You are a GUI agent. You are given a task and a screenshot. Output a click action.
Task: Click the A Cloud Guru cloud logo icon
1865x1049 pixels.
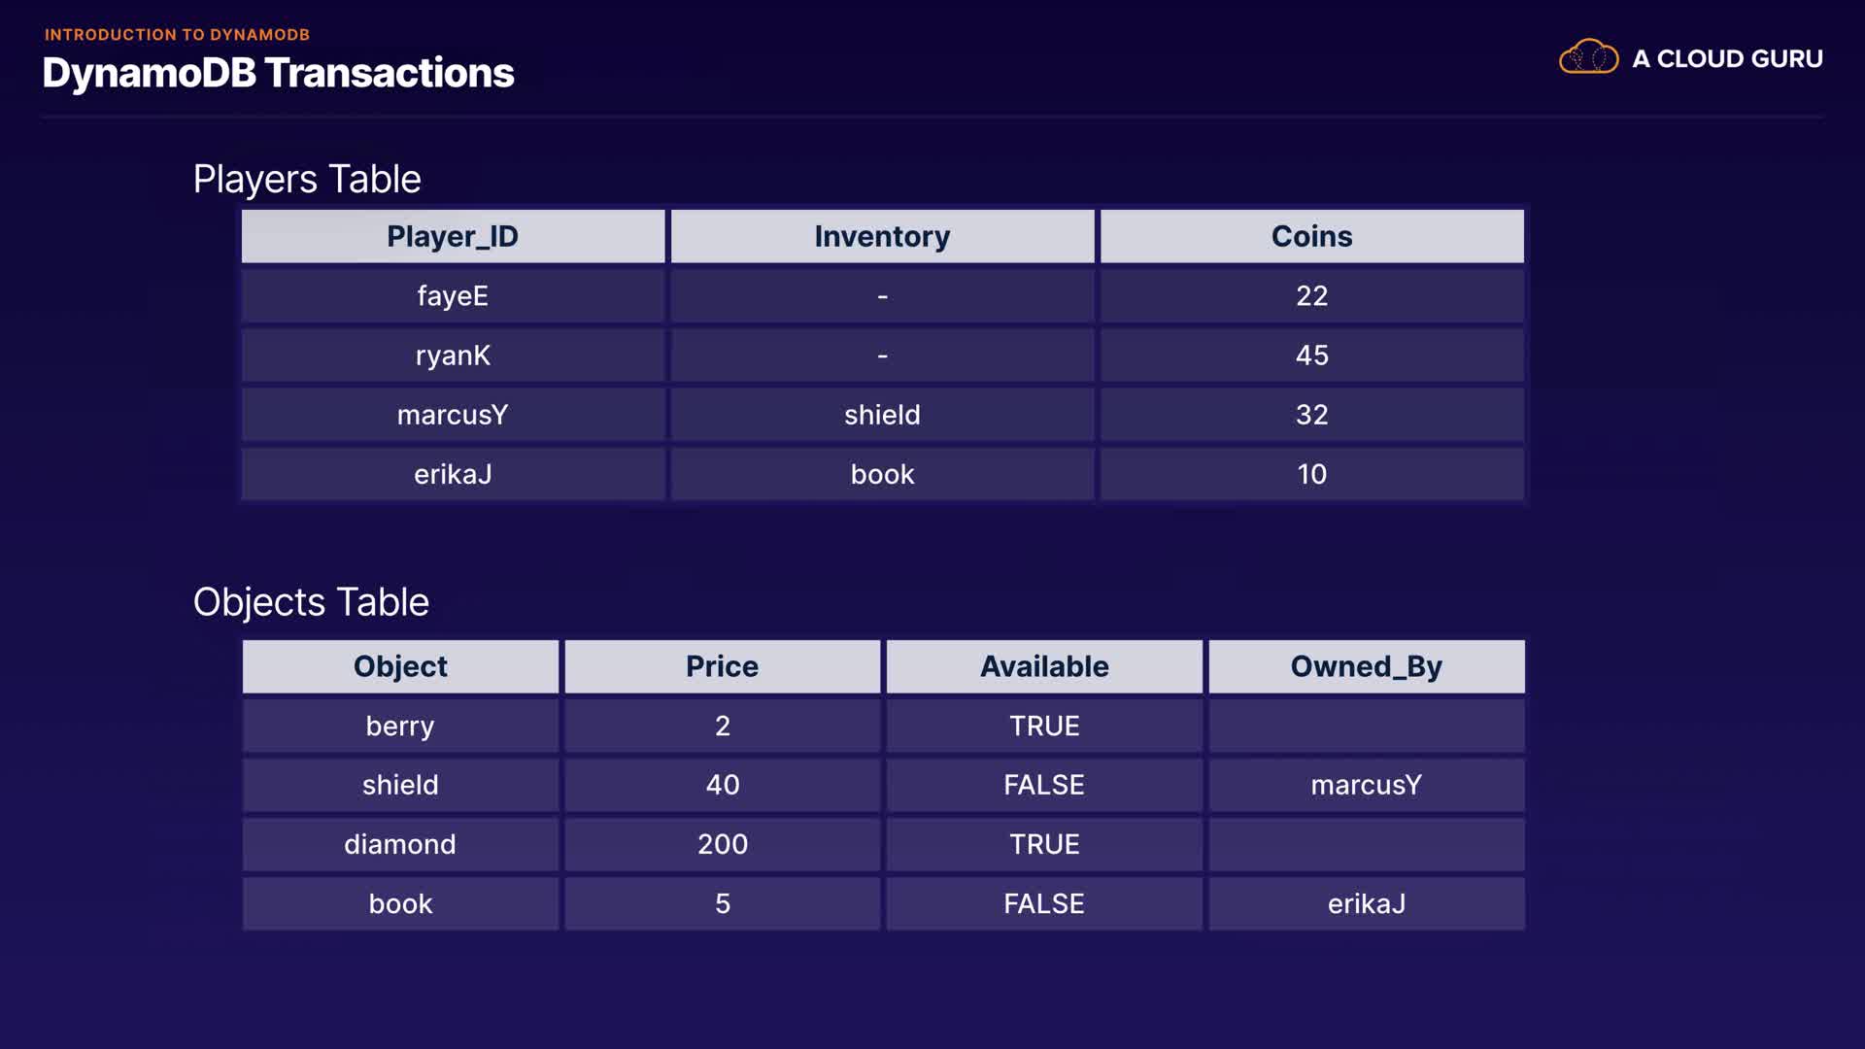pyautogui.click(x=1588, y=57)
